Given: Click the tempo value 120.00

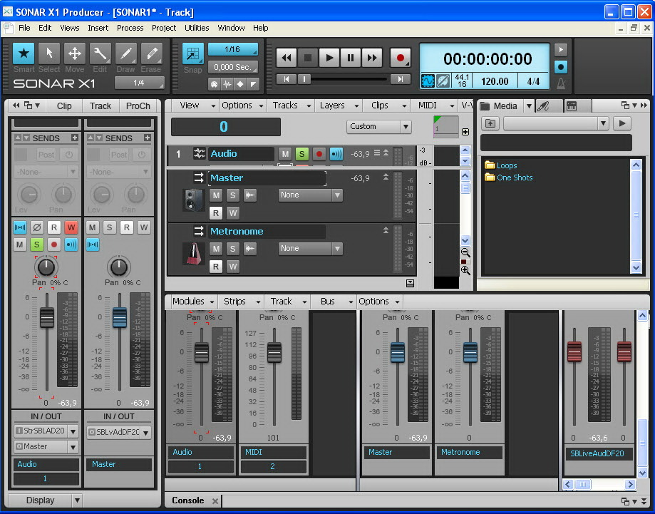Looking at the screenshot, I should click(x=495, y=81).
